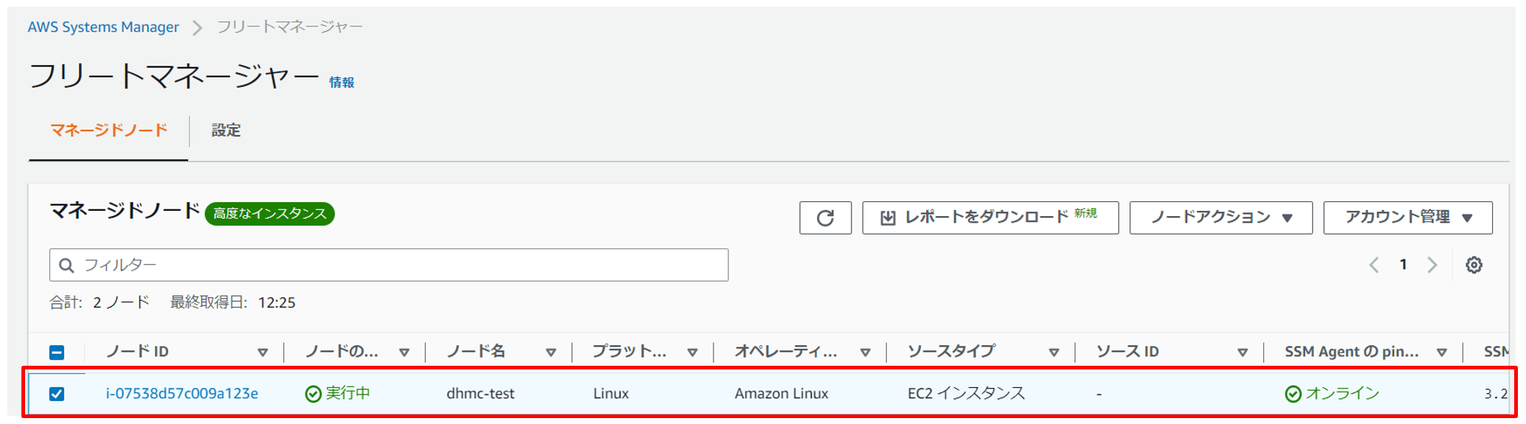1526x424 pixels.
Task: Expand the アカウント管理 dropdown
Action: coord(1407,218)
